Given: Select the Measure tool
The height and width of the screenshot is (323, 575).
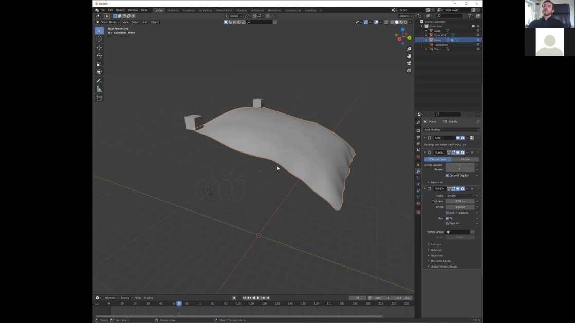Looking at the screenshot, I should (x=99, y=89).
